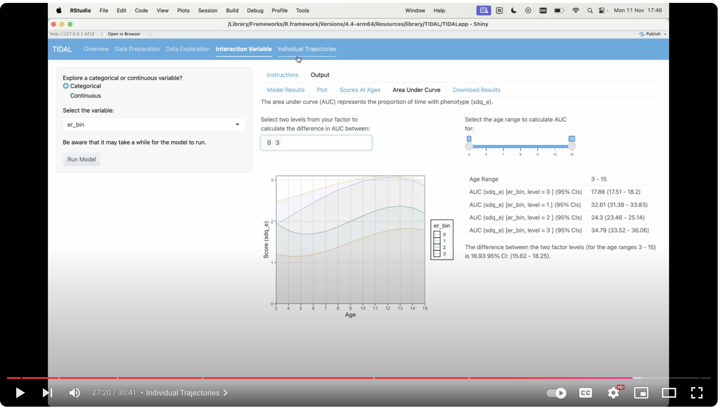Open the Build menu
This screenshot has height=409, width=720.
tap(232, 10)
